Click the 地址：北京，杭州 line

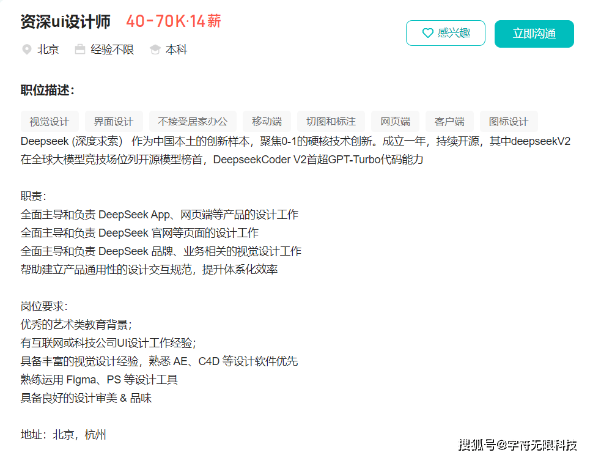(63, 435)
